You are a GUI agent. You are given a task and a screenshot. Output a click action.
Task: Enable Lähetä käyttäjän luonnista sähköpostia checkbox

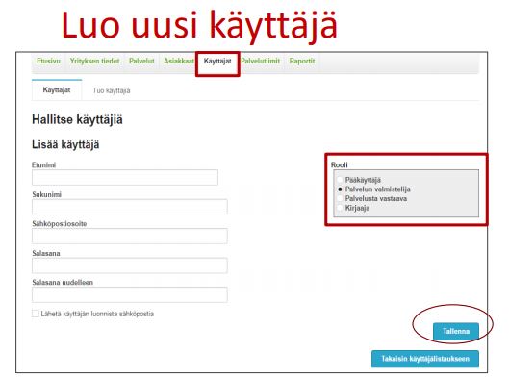pyautogui.click(x=36, y=314)
